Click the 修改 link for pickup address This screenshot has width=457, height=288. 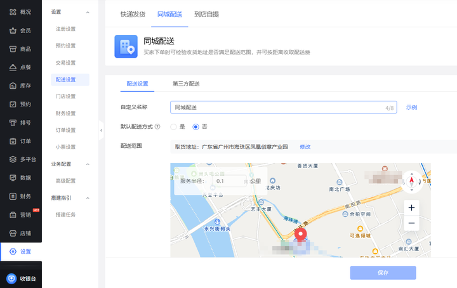pos(305,147)
